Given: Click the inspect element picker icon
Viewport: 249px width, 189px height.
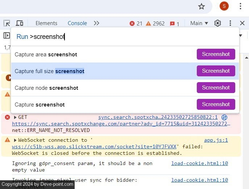Looking at the screenshot, I should pos(7,23).
